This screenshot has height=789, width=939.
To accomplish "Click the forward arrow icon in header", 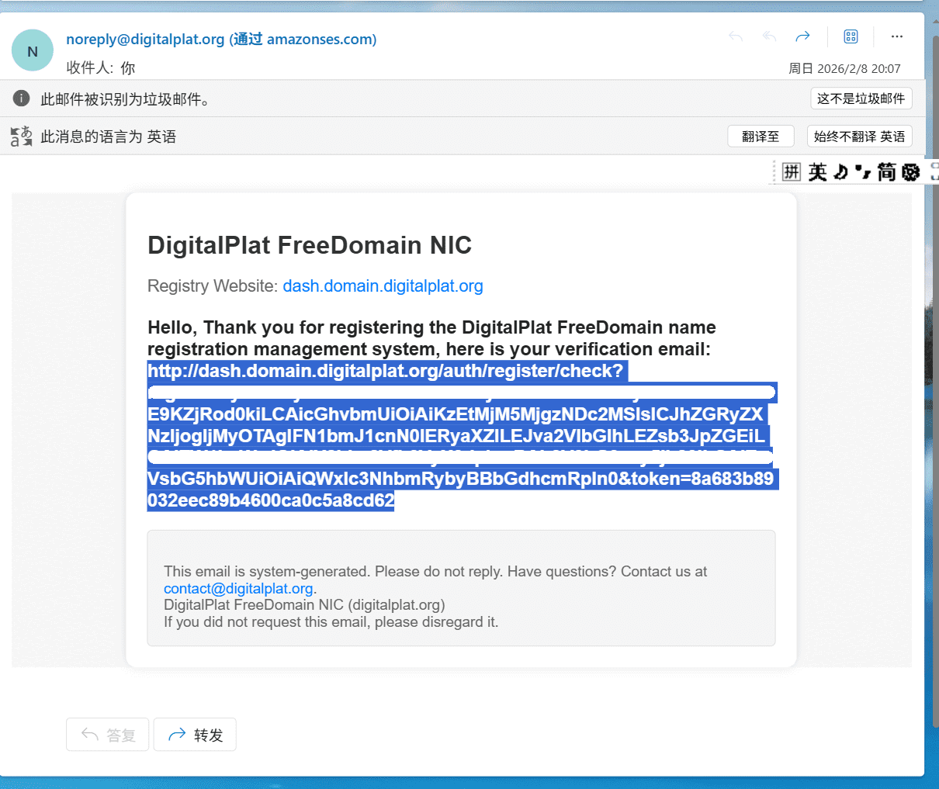I will pos(802,36).
